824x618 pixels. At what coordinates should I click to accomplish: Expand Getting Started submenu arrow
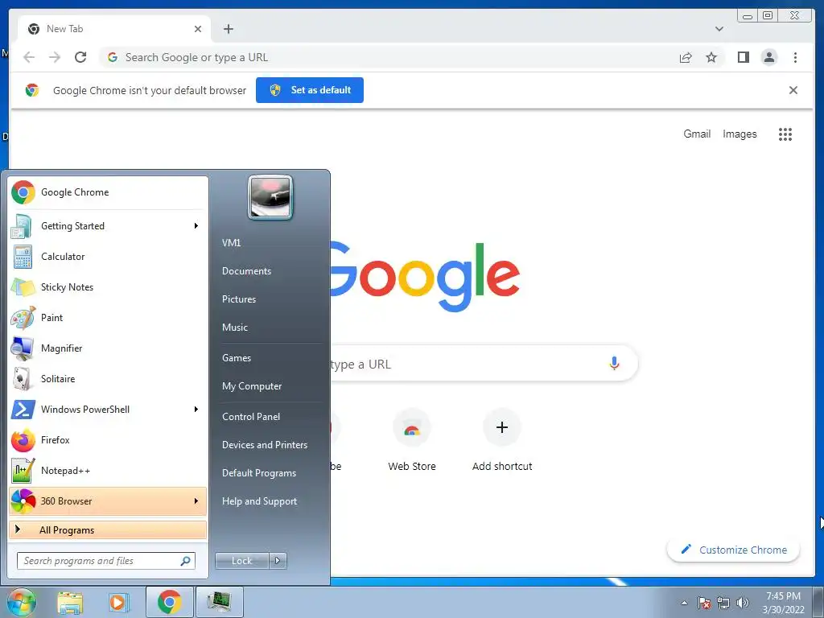pyautogui.click(x=196, y=226)
